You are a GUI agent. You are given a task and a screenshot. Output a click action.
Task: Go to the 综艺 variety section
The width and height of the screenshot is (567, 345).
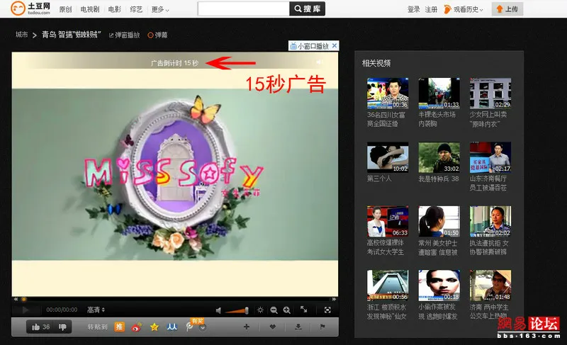(x=137, y=9)
